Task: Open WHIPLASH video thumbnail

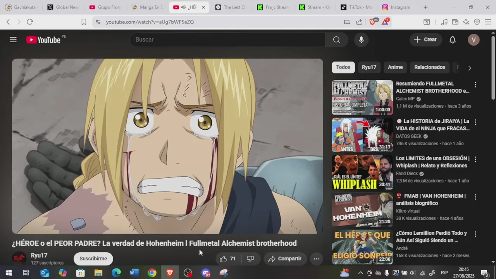Action: pos(362,172)
